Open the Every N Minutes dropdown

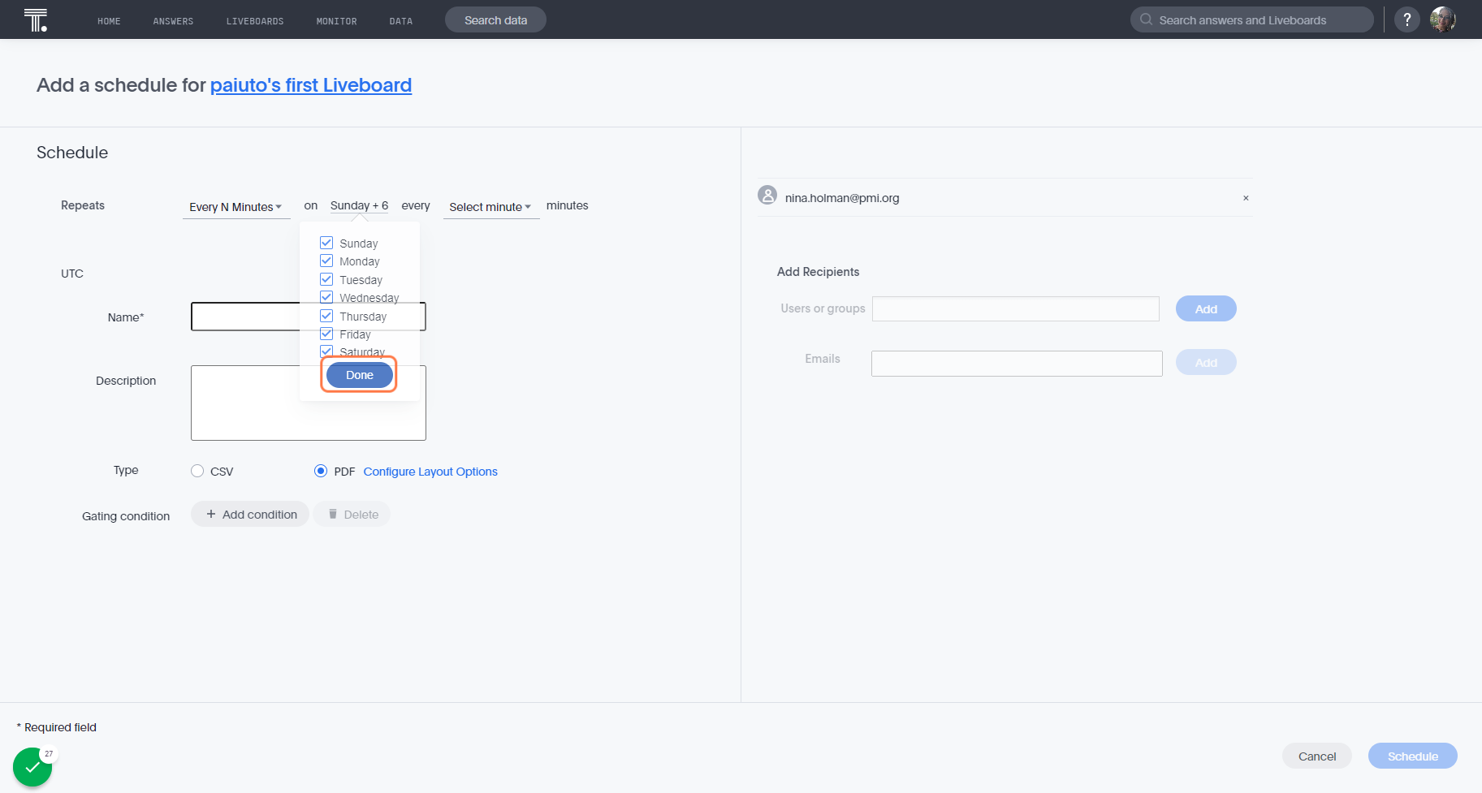coord(235,207)
